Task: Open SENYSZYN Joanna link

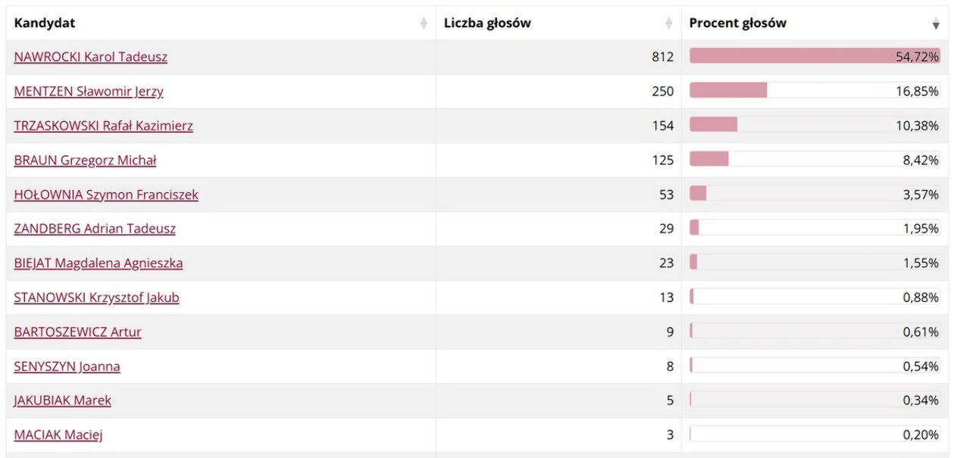Action: point(67,366)
